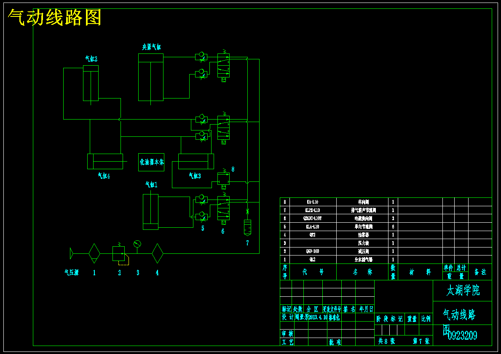Select the 化油器本体 box
This screenshot has height=354, width=501.
(151, 162)
